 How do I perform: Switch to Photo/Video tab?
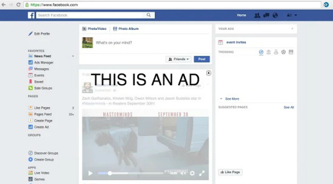(x=94, y=29)
